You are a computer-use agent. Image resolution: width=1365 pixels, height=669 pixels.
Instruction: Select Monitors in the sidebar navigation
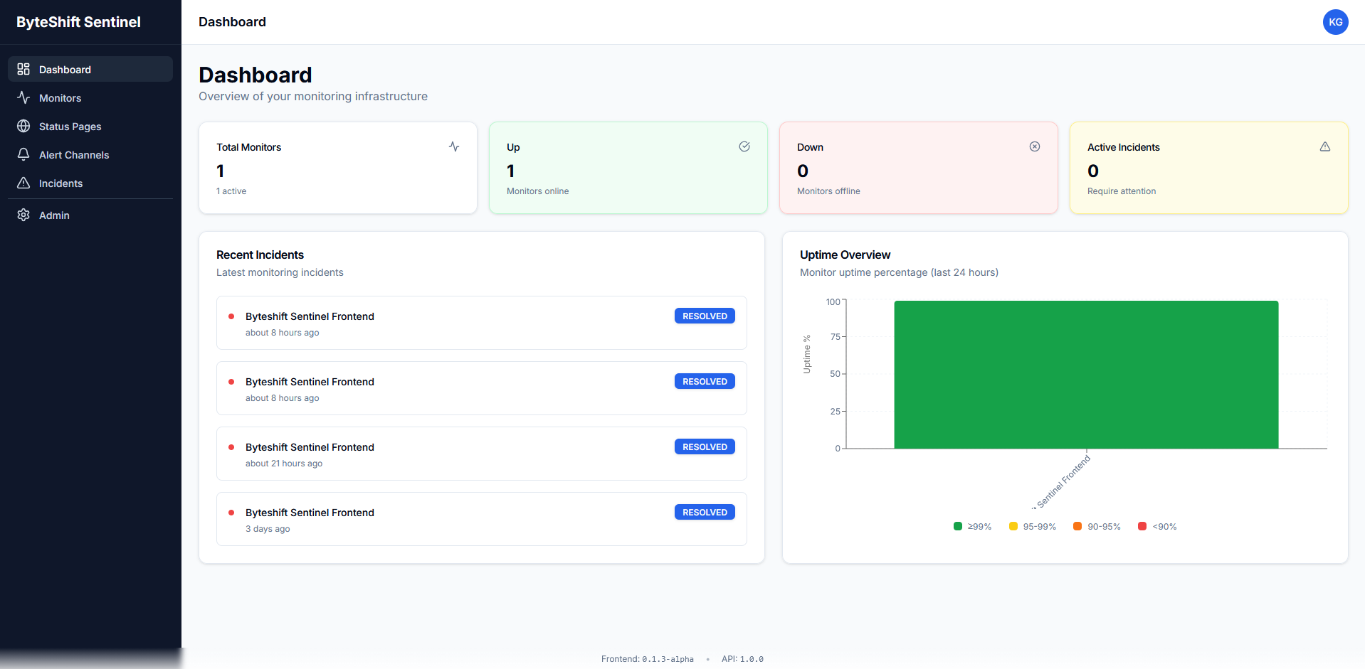click(60, 97)
